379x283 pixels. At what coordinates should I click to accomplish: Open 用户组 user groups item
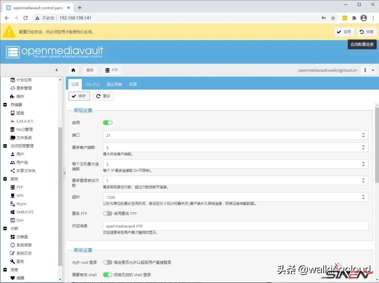(19, 162)
